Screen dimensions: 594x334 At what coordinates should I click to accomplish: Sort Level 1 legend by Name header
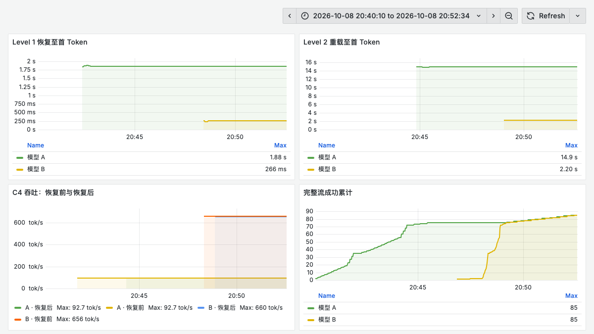pyautogui.click(x=36, y=145)
